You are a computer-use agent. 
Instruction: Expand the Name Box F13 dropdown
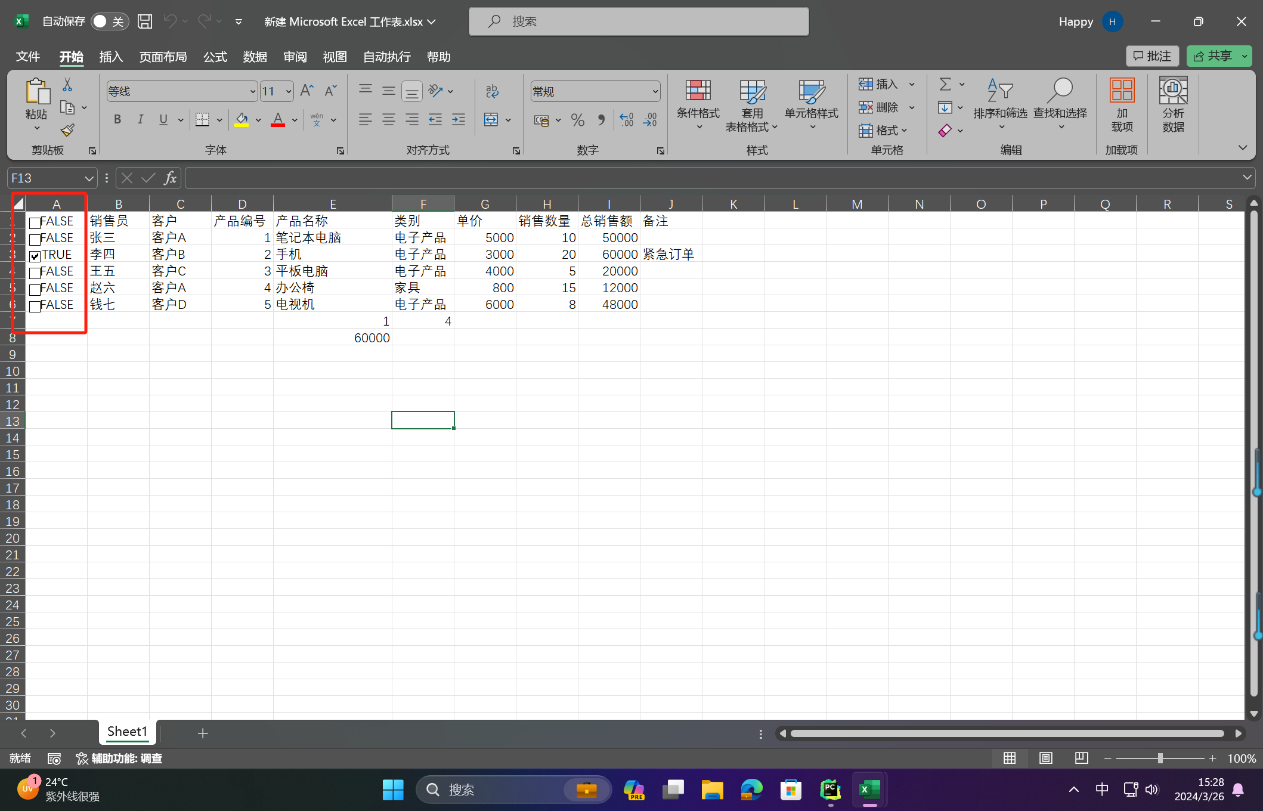point(88,178)
